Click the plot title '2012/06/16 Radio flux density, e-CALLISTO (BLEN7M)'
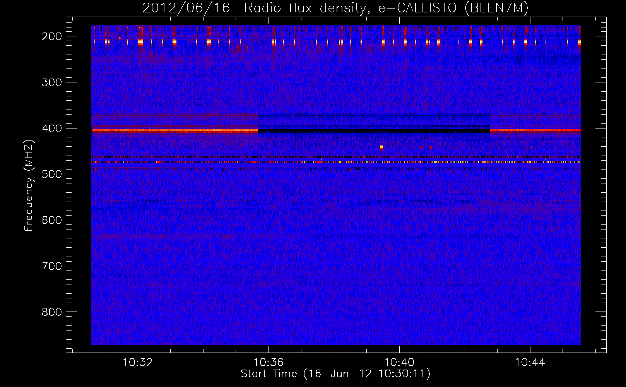Screen dimensions: 626x387 (335, 8)
